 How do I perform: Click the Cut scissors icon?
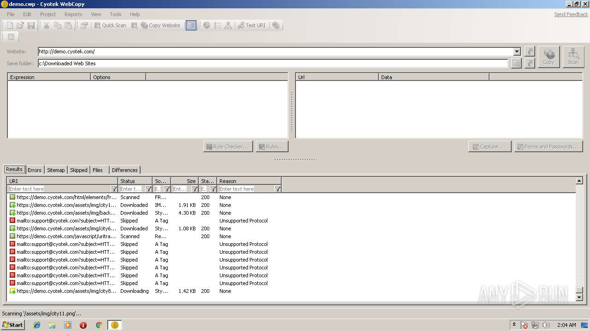(47, 25)
